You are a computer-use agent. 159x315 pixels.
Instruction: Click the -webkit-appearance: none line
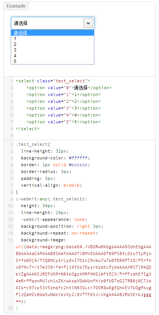click(x=54, y=220)
